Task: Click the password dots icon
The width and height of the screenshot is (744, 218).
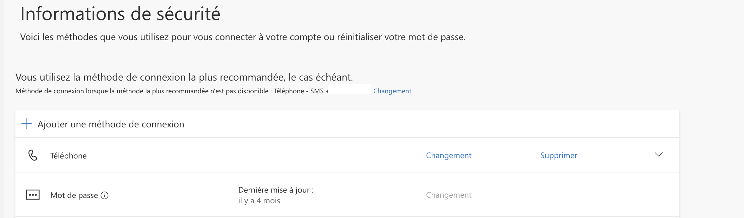Action: click(33, 195)
